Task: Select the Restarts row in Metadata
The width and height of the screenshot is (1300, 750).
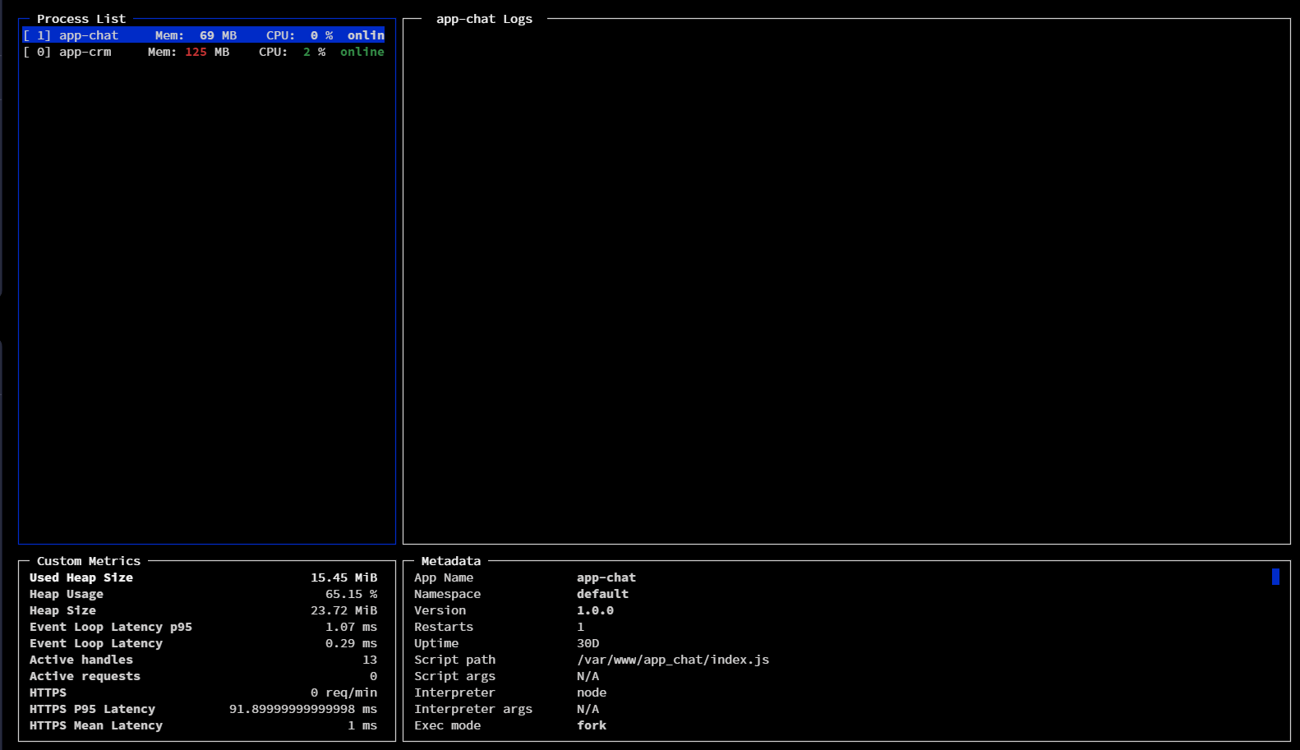Action: pyautogui.click(x=444, y=627)
